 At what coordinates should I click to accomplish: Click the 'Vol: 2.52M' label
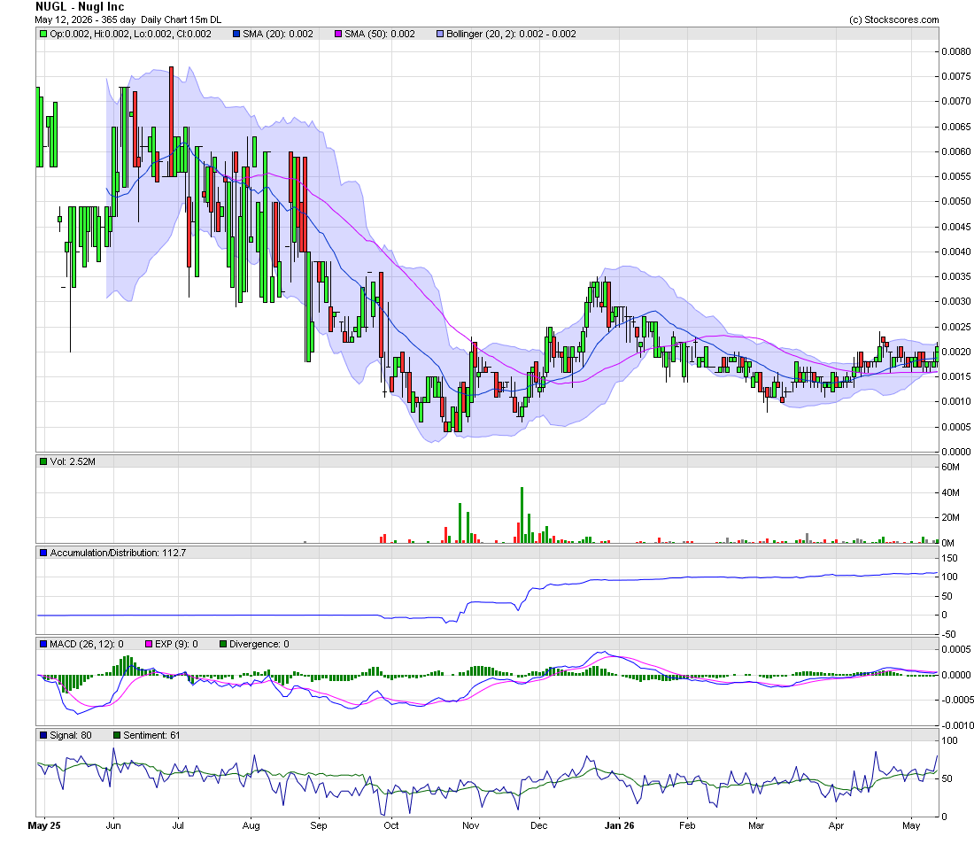click(73, 461)
